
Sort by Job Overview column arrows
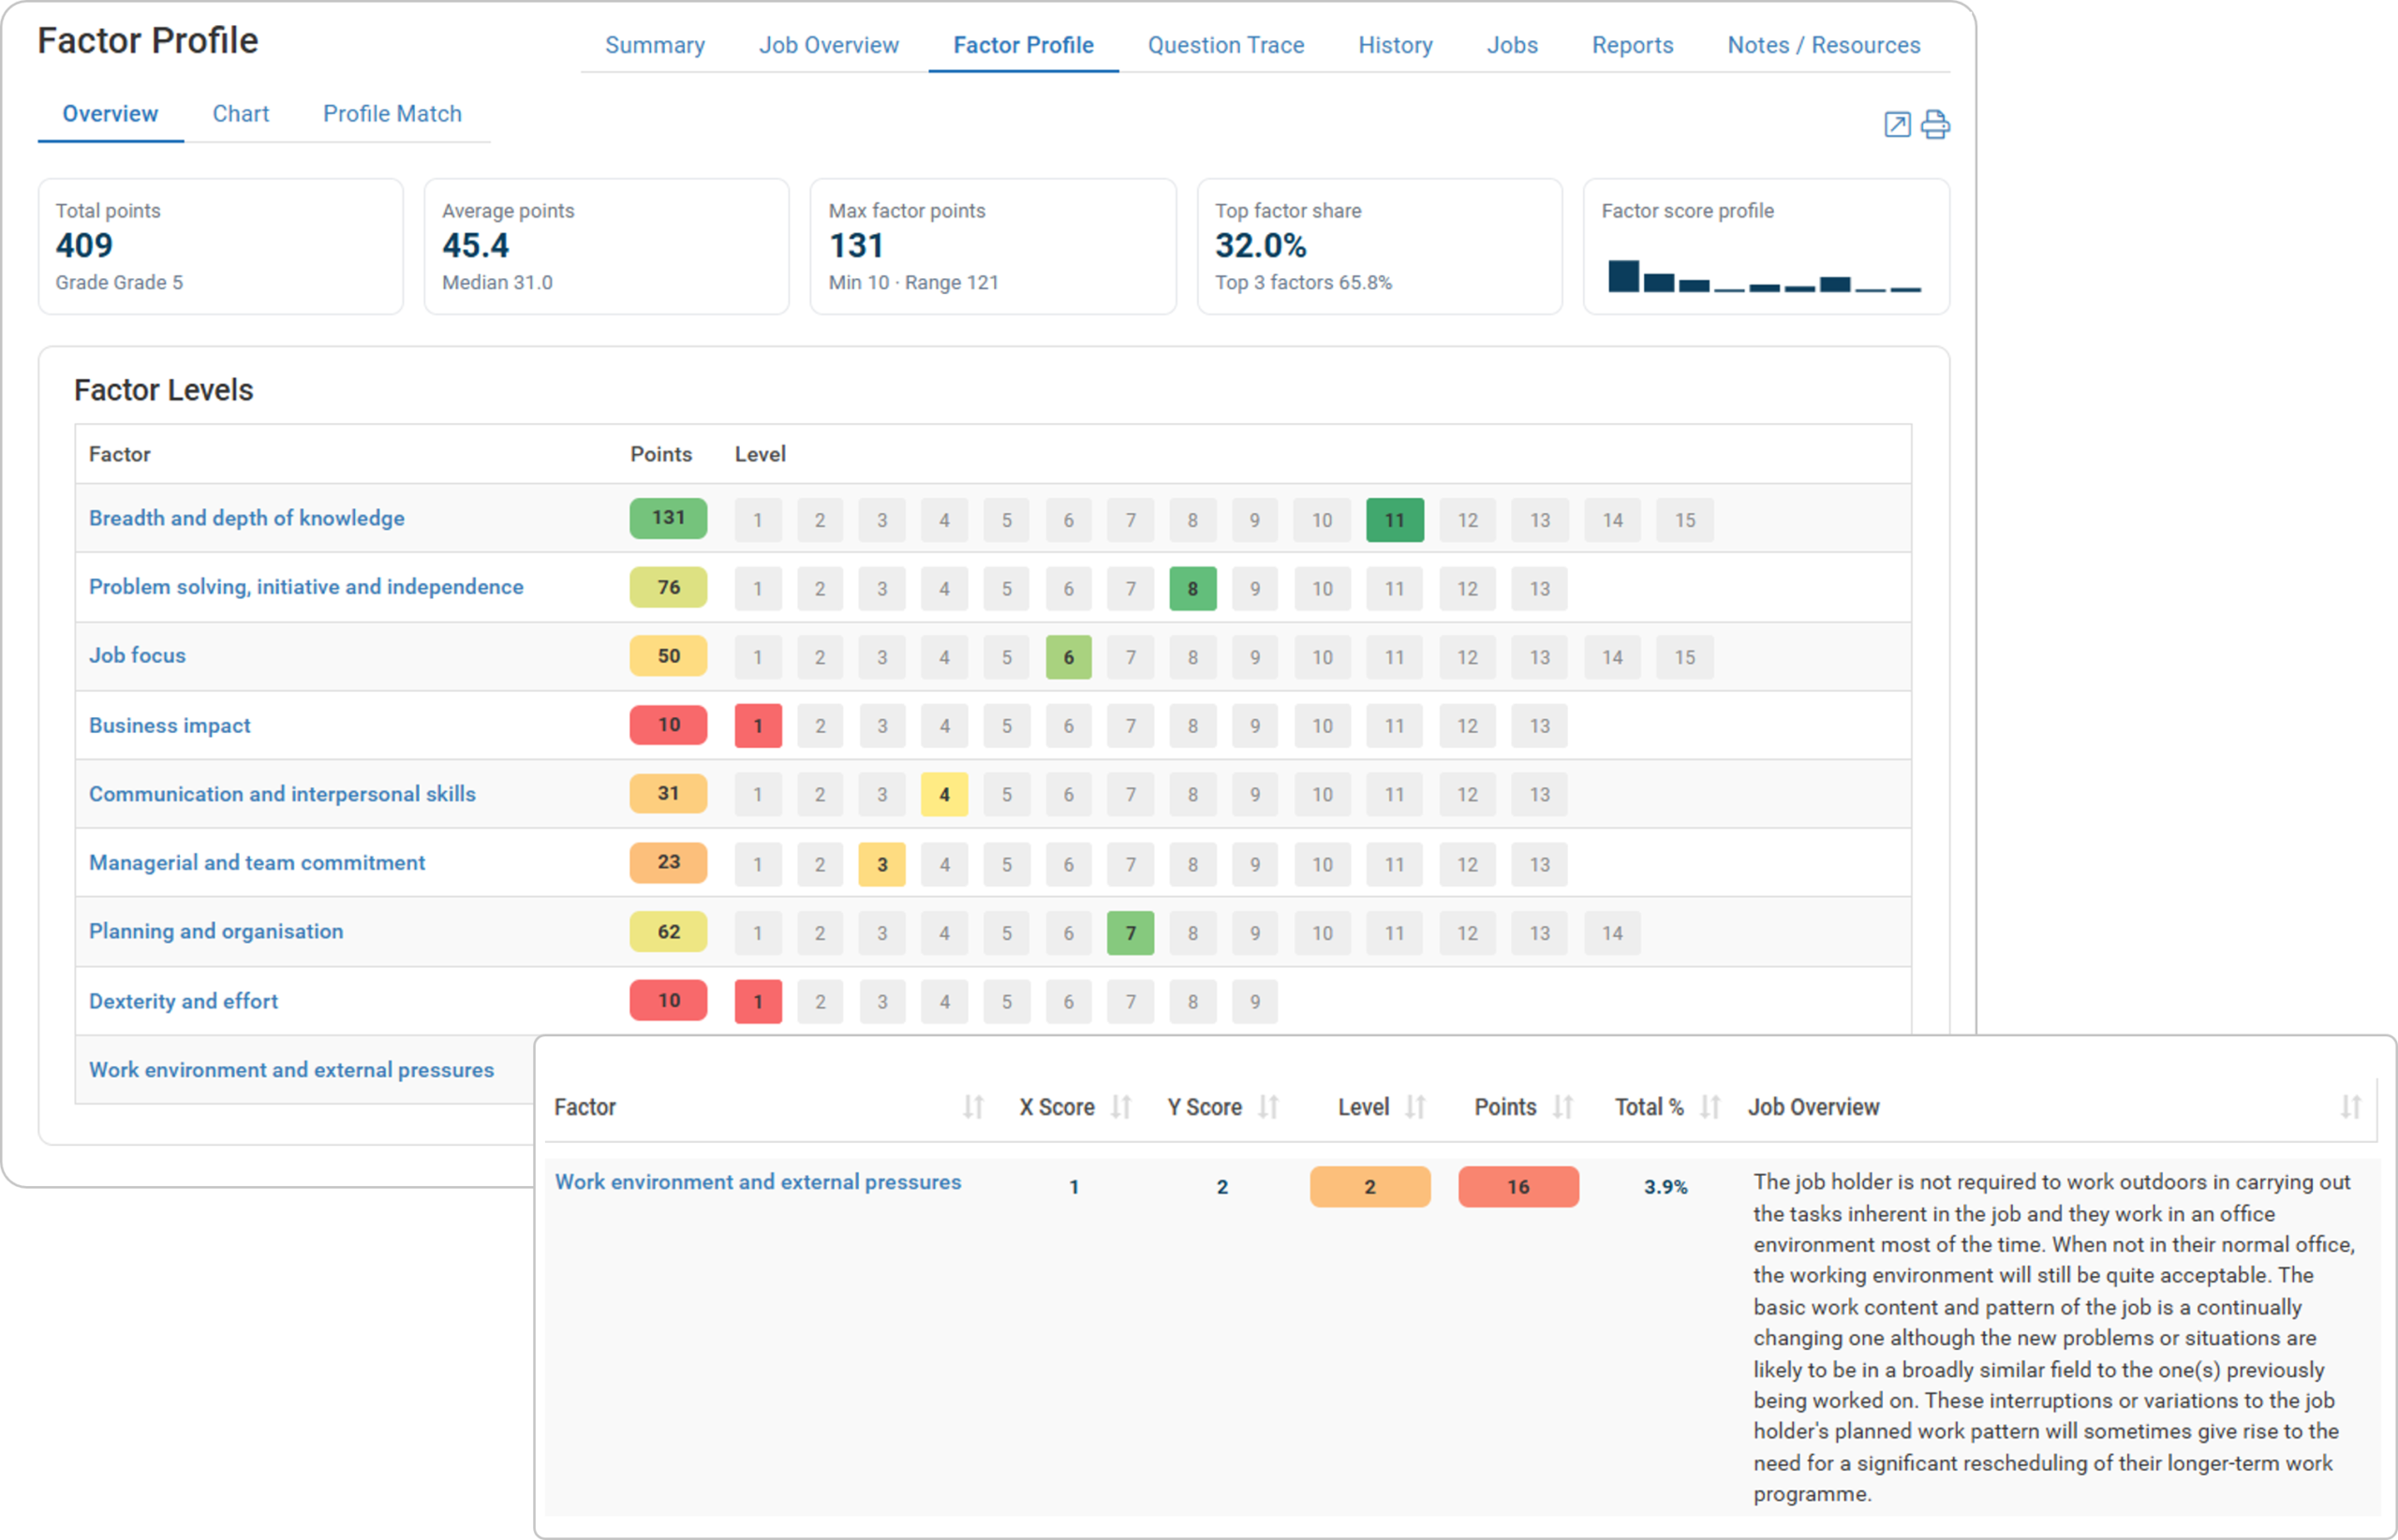[x=2350, y=1107]
